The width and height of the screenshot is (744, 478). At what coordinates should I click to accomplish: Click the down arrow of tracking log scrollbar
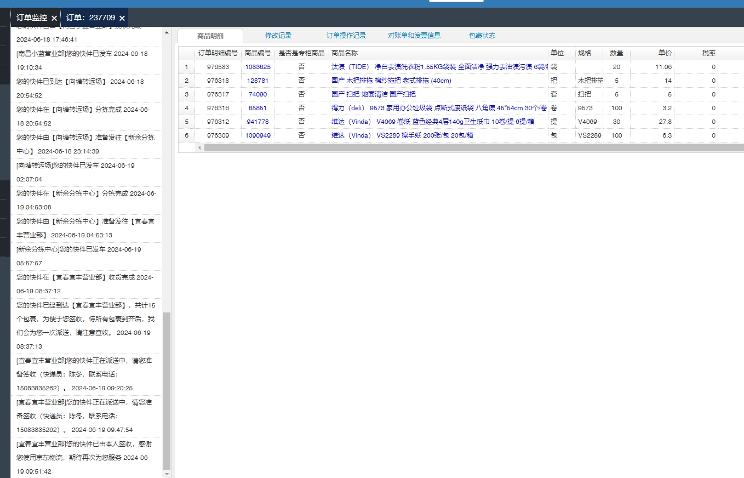pos(167,473)
